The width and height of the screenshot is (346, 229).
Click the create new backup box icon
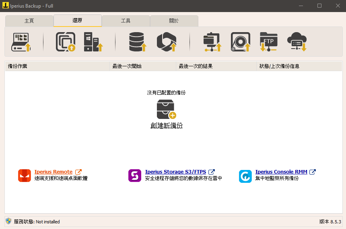(166, 109)
